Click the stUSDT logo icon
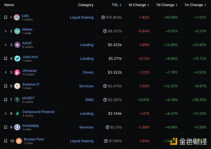The height and width of the screenshot is (149, 211). pyautogui.click(x=17, y=100)
